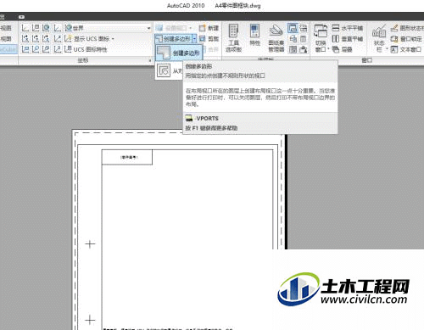Click the World UCS globe icon

(x=46, y=28)
